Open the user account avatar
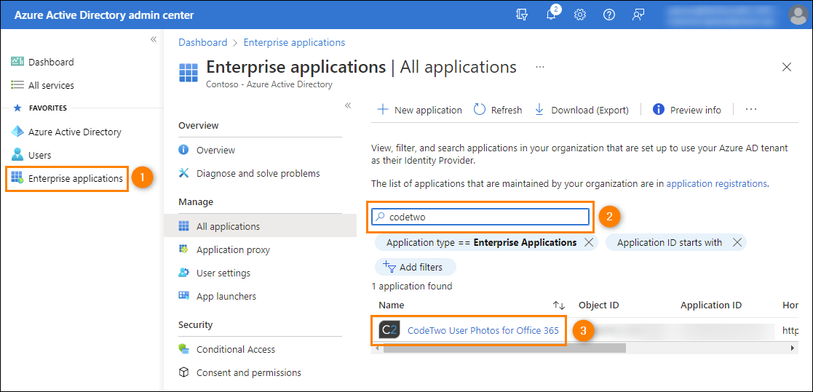The height and width of the screenshot is (392, 813). (798, 15)
